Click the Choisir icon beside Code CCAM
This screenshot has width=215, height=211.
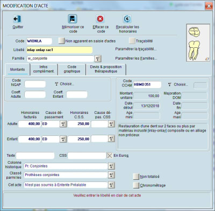[x=170, y=84]
